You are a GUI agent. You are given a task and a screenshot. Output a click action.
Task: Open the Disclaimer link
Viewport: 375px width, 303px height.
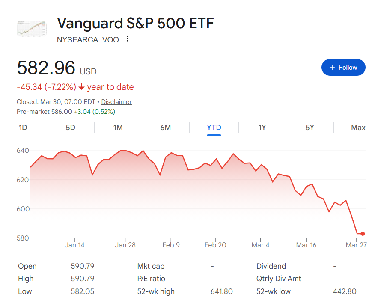[x=116, y=102]
